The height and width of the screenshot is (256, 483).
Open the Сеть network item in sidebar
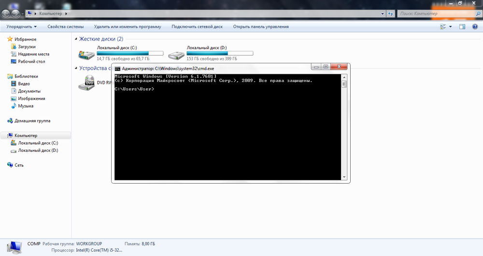point(19,165)
